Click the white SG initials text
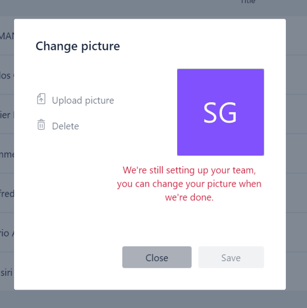The width and height of the screenshot is (307, 308). pos(220,113)
